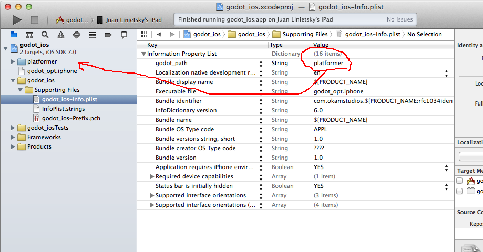Click activity status Finished running message
The height and width of the screenshot is (252, 483).
point(255,20)
